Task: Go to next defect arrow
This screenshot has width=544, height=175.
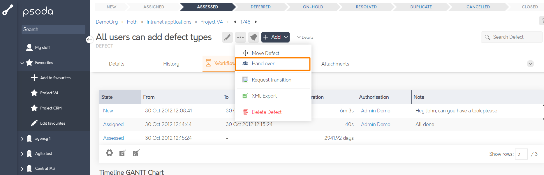Action: [256, 22]
